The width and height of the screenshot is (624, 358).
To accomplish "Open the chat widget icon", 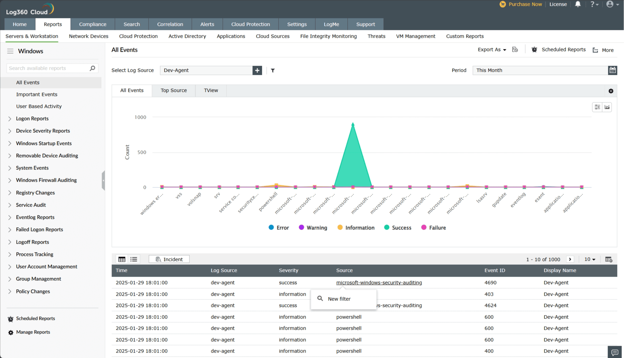I will point(614,352).
